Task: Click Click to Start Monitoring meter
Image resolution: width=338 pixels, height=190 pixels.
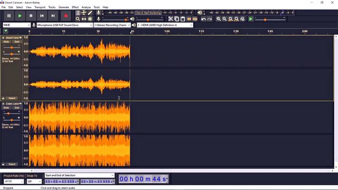Action: pyautogui.click(x=148, y=13)
